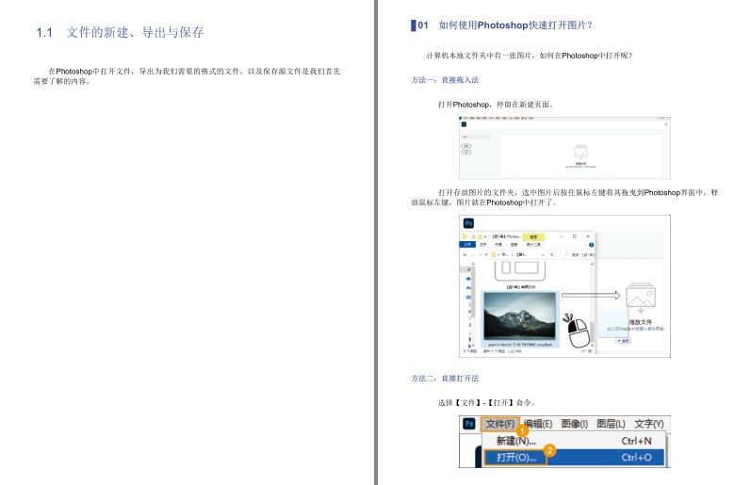751x485 pixels.
Task: Click the drop-files icon in new-page screenshot
Action: 581,153
